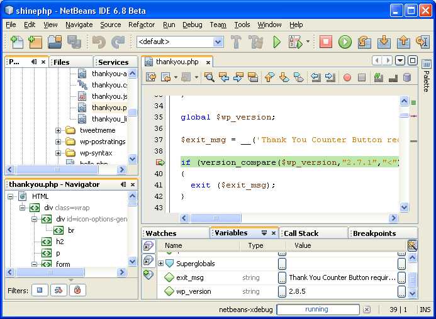
Task: Finish debugger session with red stop icon
Action: (x=326, y=42)
